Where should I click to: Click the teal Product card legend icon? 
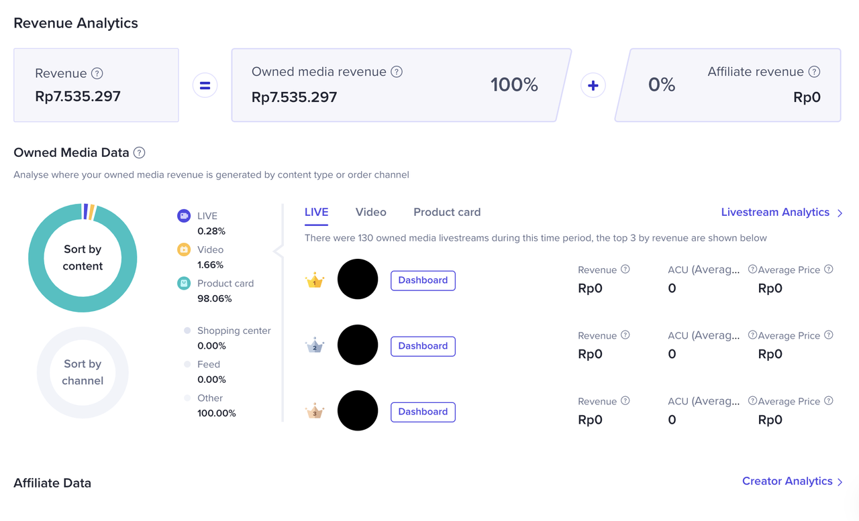point(183,284)
